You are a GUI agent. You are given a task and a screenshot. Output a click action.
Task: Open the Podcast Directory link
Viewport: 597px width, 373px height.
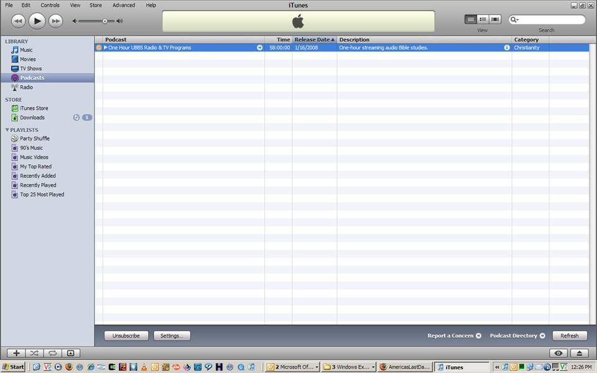[517, 336]
